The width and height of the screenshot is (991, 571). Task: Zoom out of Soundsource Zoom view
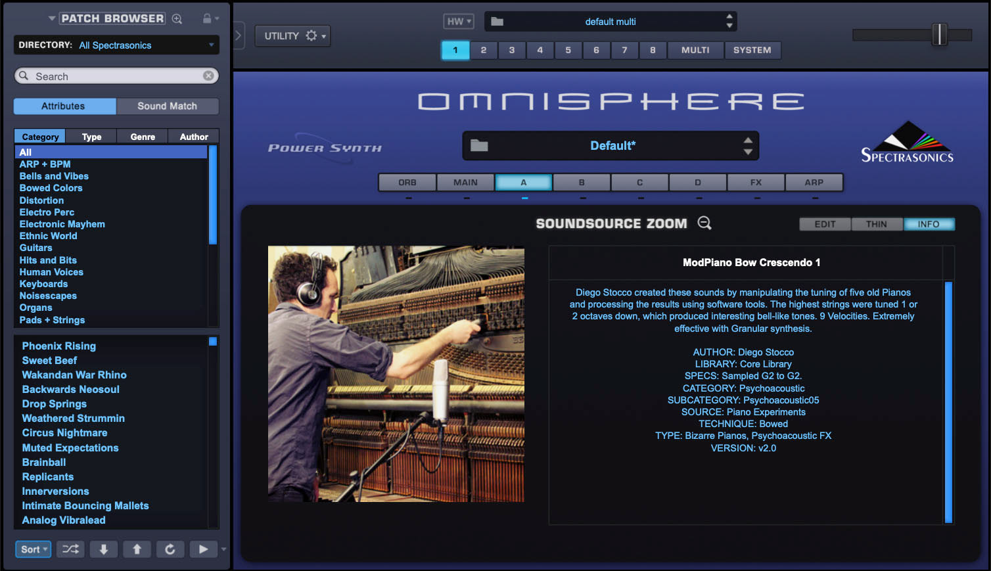tap(704, 223)
